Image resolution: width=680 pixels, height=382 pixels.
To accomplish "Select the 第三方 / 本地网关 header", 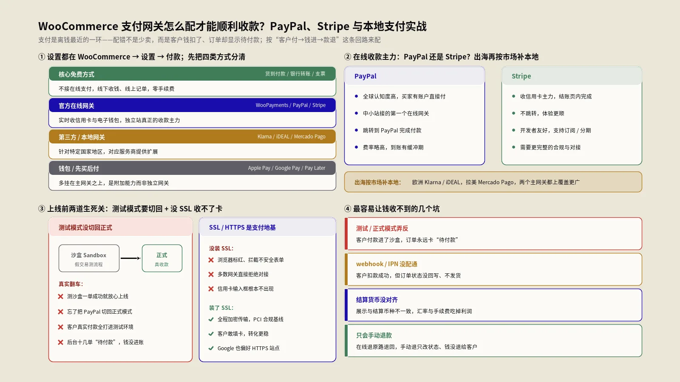I will pos(192,137).
